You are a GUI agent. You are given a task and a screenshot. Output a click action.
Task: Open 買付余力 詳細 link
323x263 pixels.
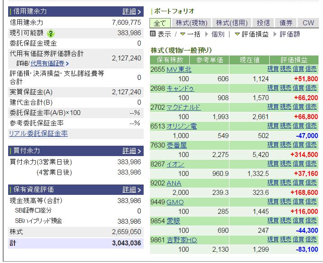pyautogui.click(x=129, y=151)
